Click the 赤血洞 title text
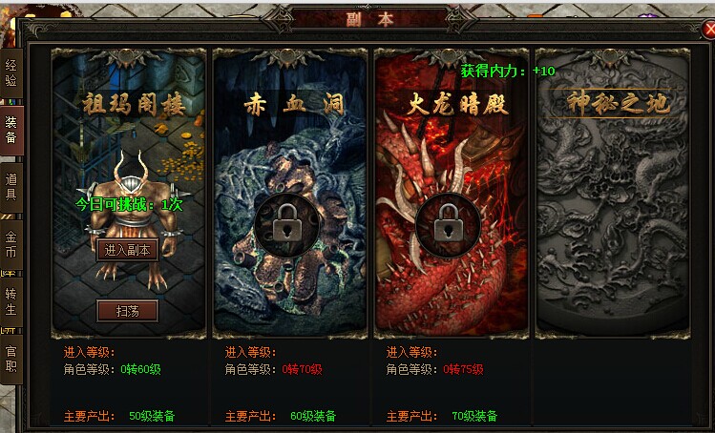The height and width of the screenshot is (433, 715). pos(294,105)
